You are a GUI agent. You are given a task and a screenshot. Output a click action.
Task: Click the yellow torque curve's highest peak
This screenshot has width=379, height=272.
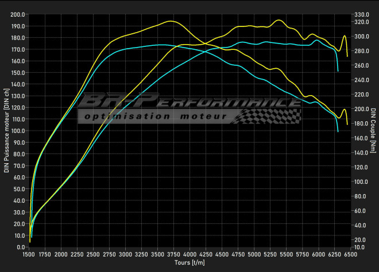[171, 21]
